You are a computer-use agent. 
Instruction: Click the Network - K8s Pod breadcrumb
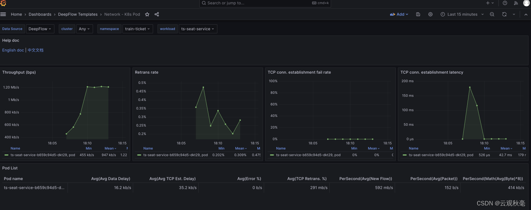[x=122, y=15]
